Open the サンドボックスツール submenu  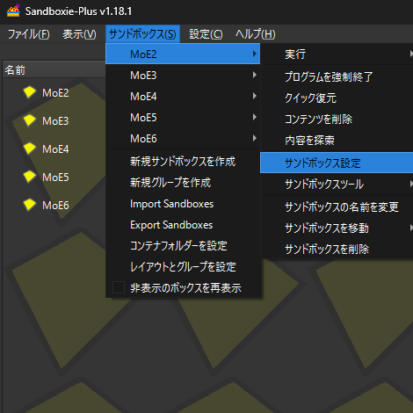tap(337, 184)
